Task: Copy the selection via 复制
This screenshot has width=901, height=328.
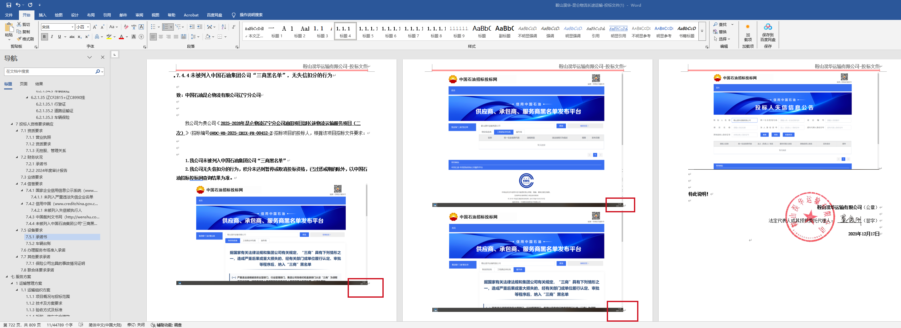Action: pos(23,32)
